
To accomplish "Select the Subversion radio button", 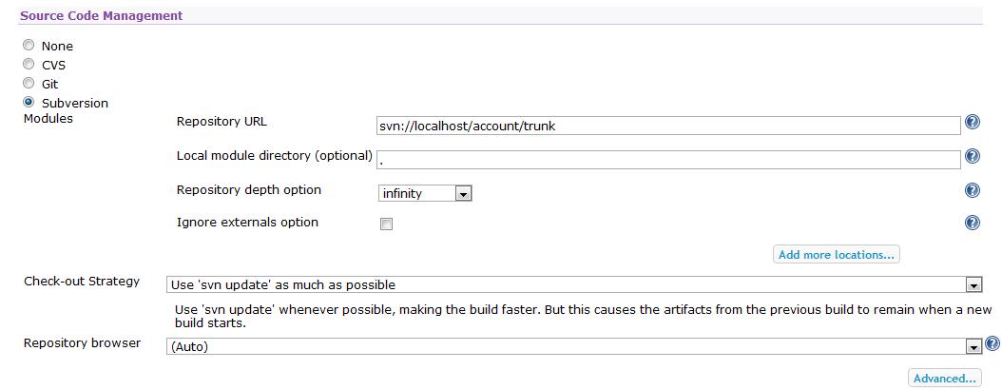I will coord(29,102).
